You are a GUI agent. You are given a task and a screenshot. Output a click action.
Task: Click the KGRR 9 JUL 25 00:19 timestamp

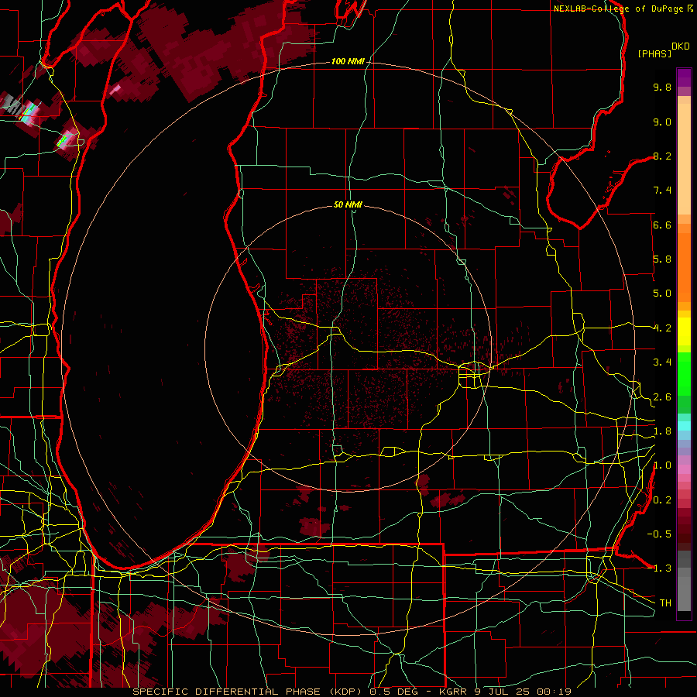point(505,692)
